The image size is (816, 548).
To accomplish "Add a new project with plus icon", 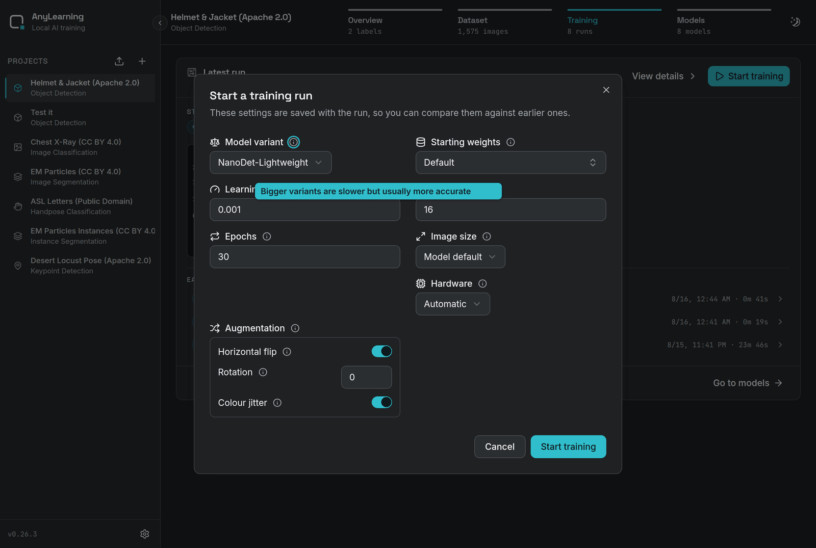I will (x=142, y=61).
